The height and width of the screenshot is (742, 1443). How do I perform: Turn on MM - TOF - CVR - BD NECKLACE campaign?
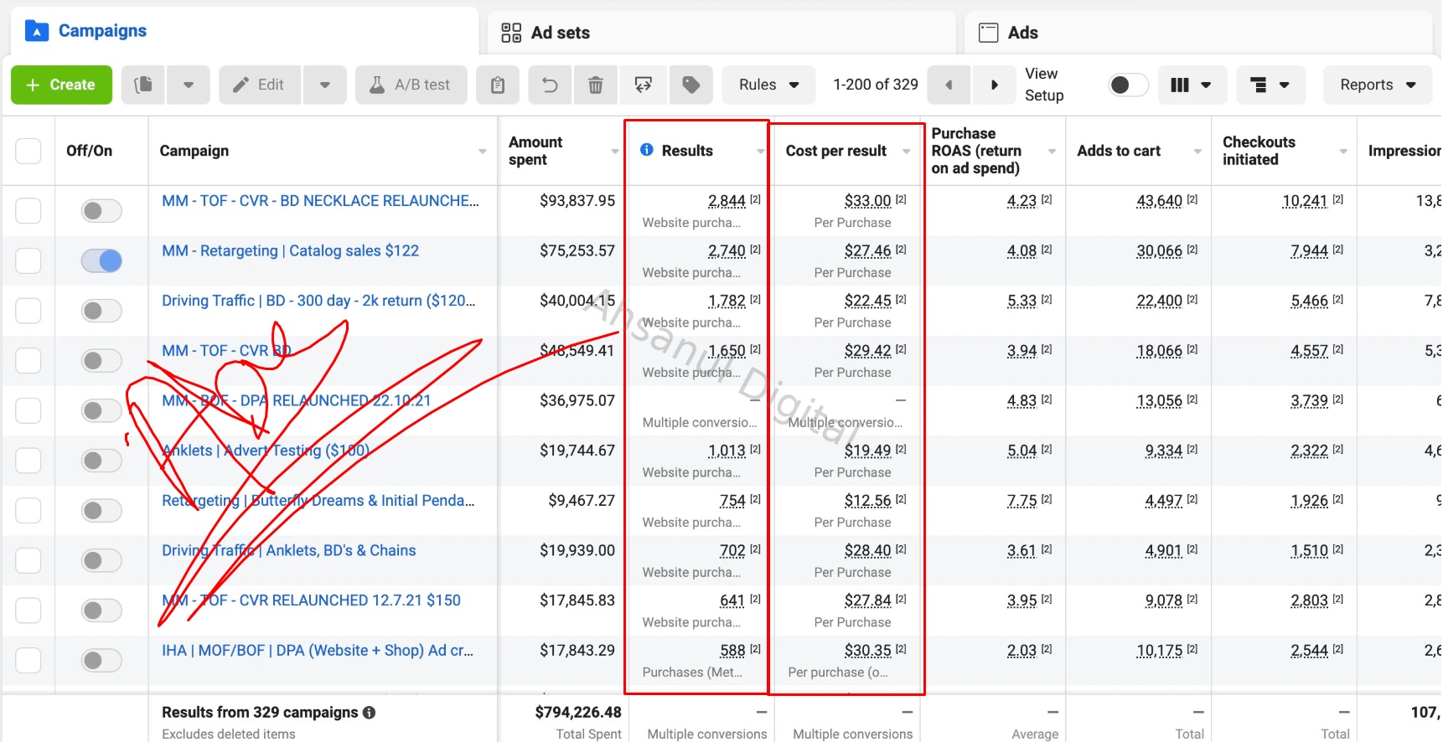(101, 211)
